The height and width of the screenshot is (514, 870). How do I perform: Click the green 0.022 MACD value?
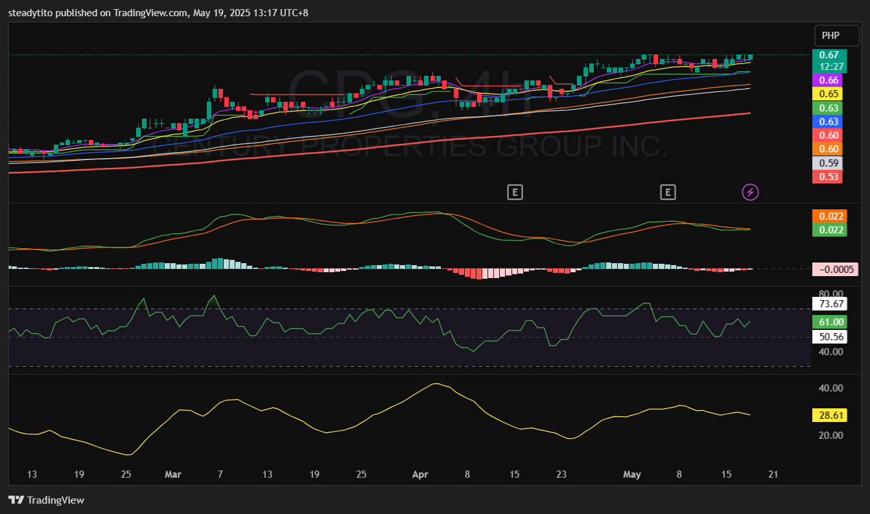pos(829,229)
